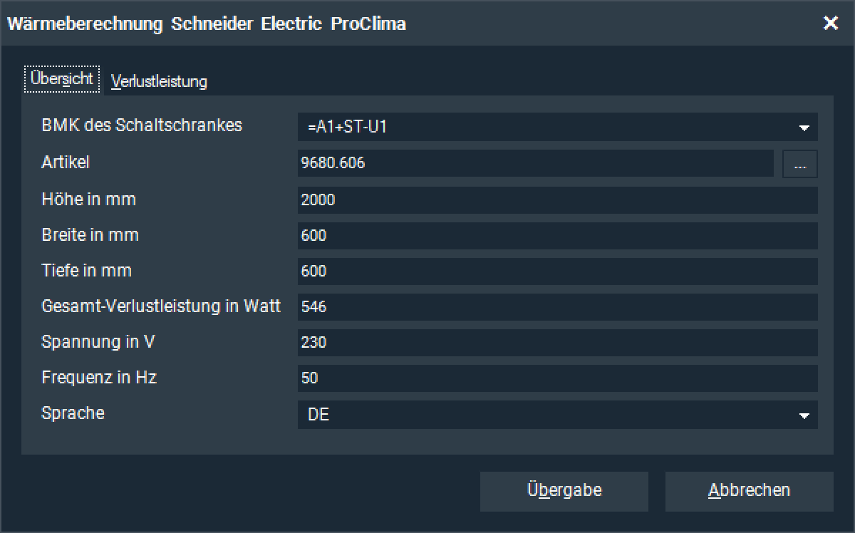Click the Tiefe in mm field

557,271
